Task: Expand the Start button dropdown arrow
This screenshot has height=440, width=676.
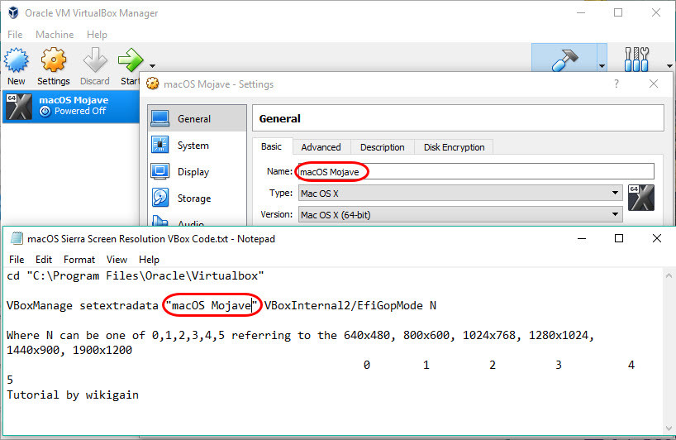Action: pos(152,66)
